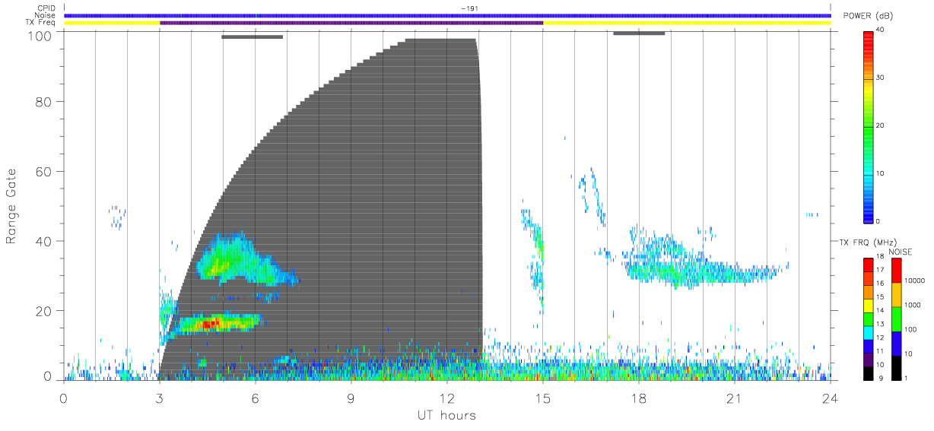Screen dimensions: 934x431
Task: Click the '21' tick on UT axis
Action: 735,398
